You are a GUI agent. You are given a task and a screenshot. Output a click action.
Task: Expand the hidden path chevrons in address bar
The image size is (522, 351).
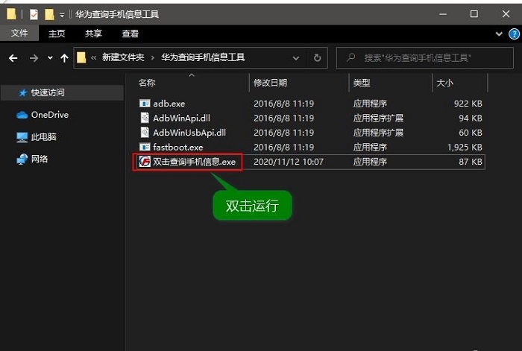93,58
